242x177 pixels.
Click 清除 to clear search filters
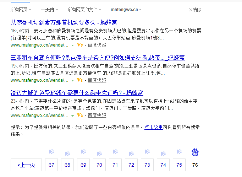pyautogui.click(x=195, y=10)
